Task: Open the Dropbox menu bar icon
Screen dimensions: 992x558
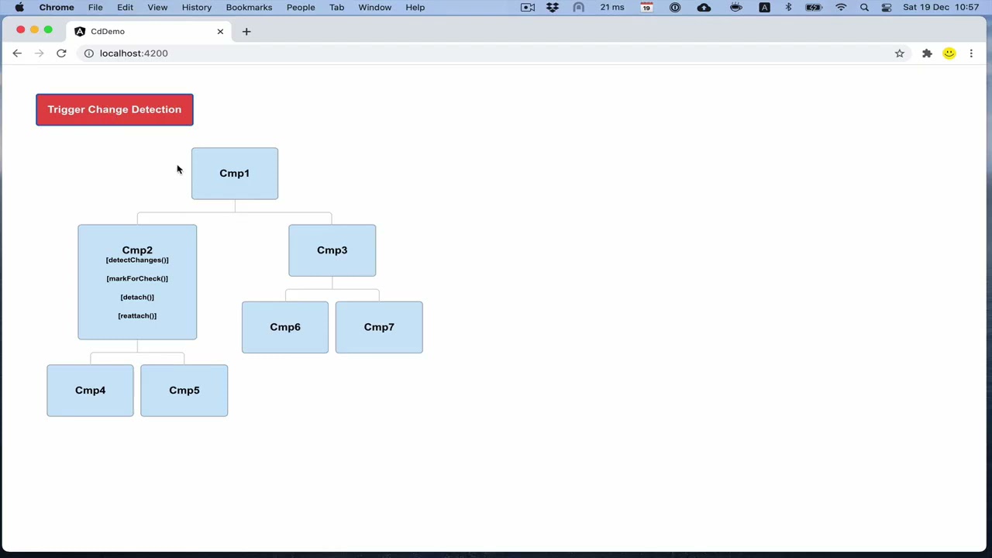Action: [553, 8]
